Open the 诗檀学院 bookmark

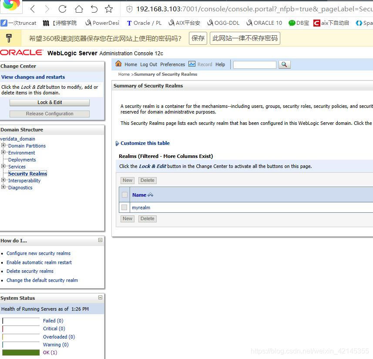pos(60,23)
